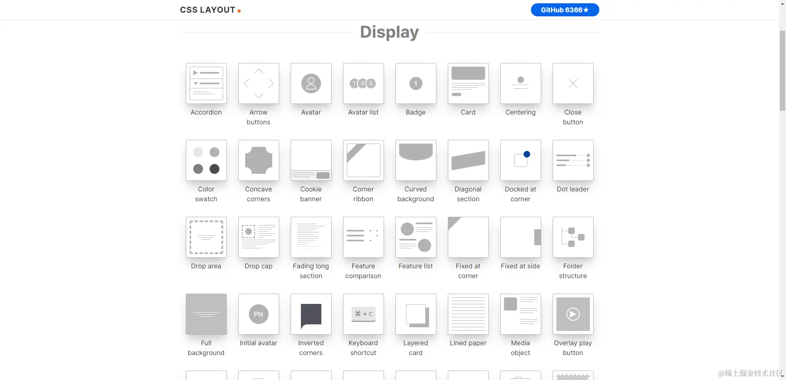Follow the Curved background text link
Screen dimensions: 786x380
pos(416,194)
